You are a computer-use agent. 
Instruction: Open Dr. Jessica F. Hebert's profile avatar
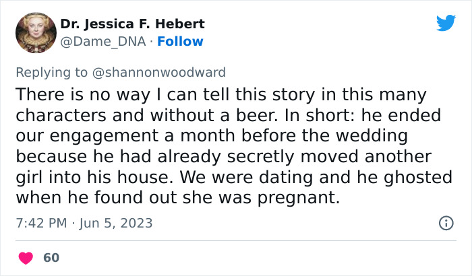pyautogui.click(x=34, y=32)
